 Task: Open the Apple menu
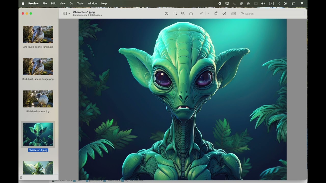[x=23, y=3]
